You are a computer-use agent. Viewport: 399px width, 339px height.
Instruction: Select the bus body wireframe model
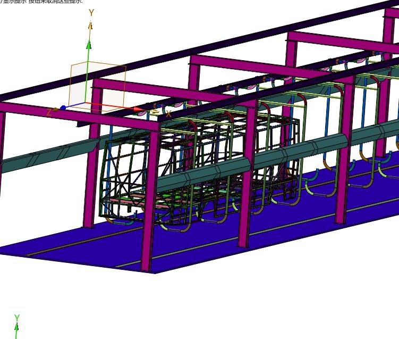(x=199, y=168)
